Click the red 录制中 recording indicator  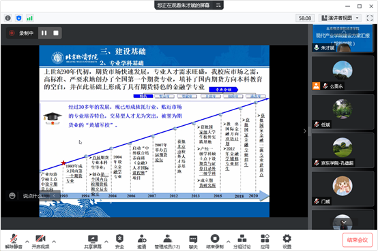(x=12, y=33)
